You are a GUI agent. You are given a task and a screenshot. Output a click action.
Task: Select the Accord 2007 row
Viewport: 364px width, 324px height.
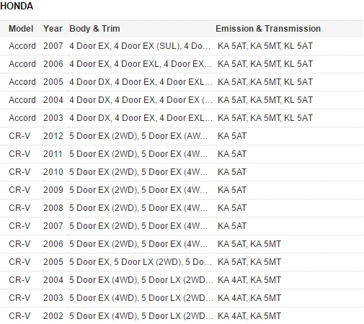[x=182, y=46]
